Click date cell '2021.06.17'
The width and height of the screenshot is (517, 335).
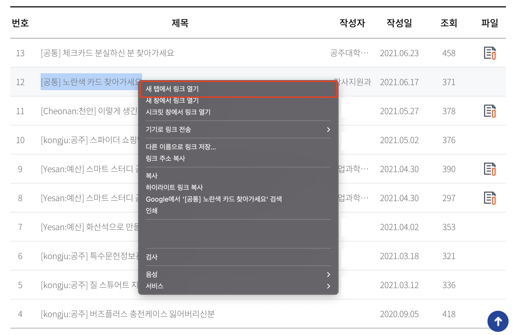(399, 82)
